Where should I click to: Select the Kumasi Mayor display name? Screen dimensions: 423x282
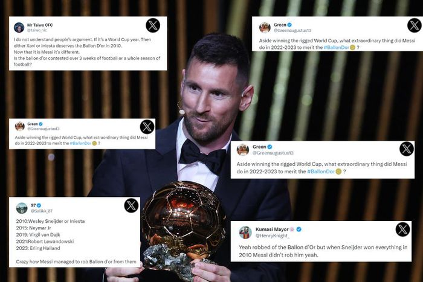point(272,229)
